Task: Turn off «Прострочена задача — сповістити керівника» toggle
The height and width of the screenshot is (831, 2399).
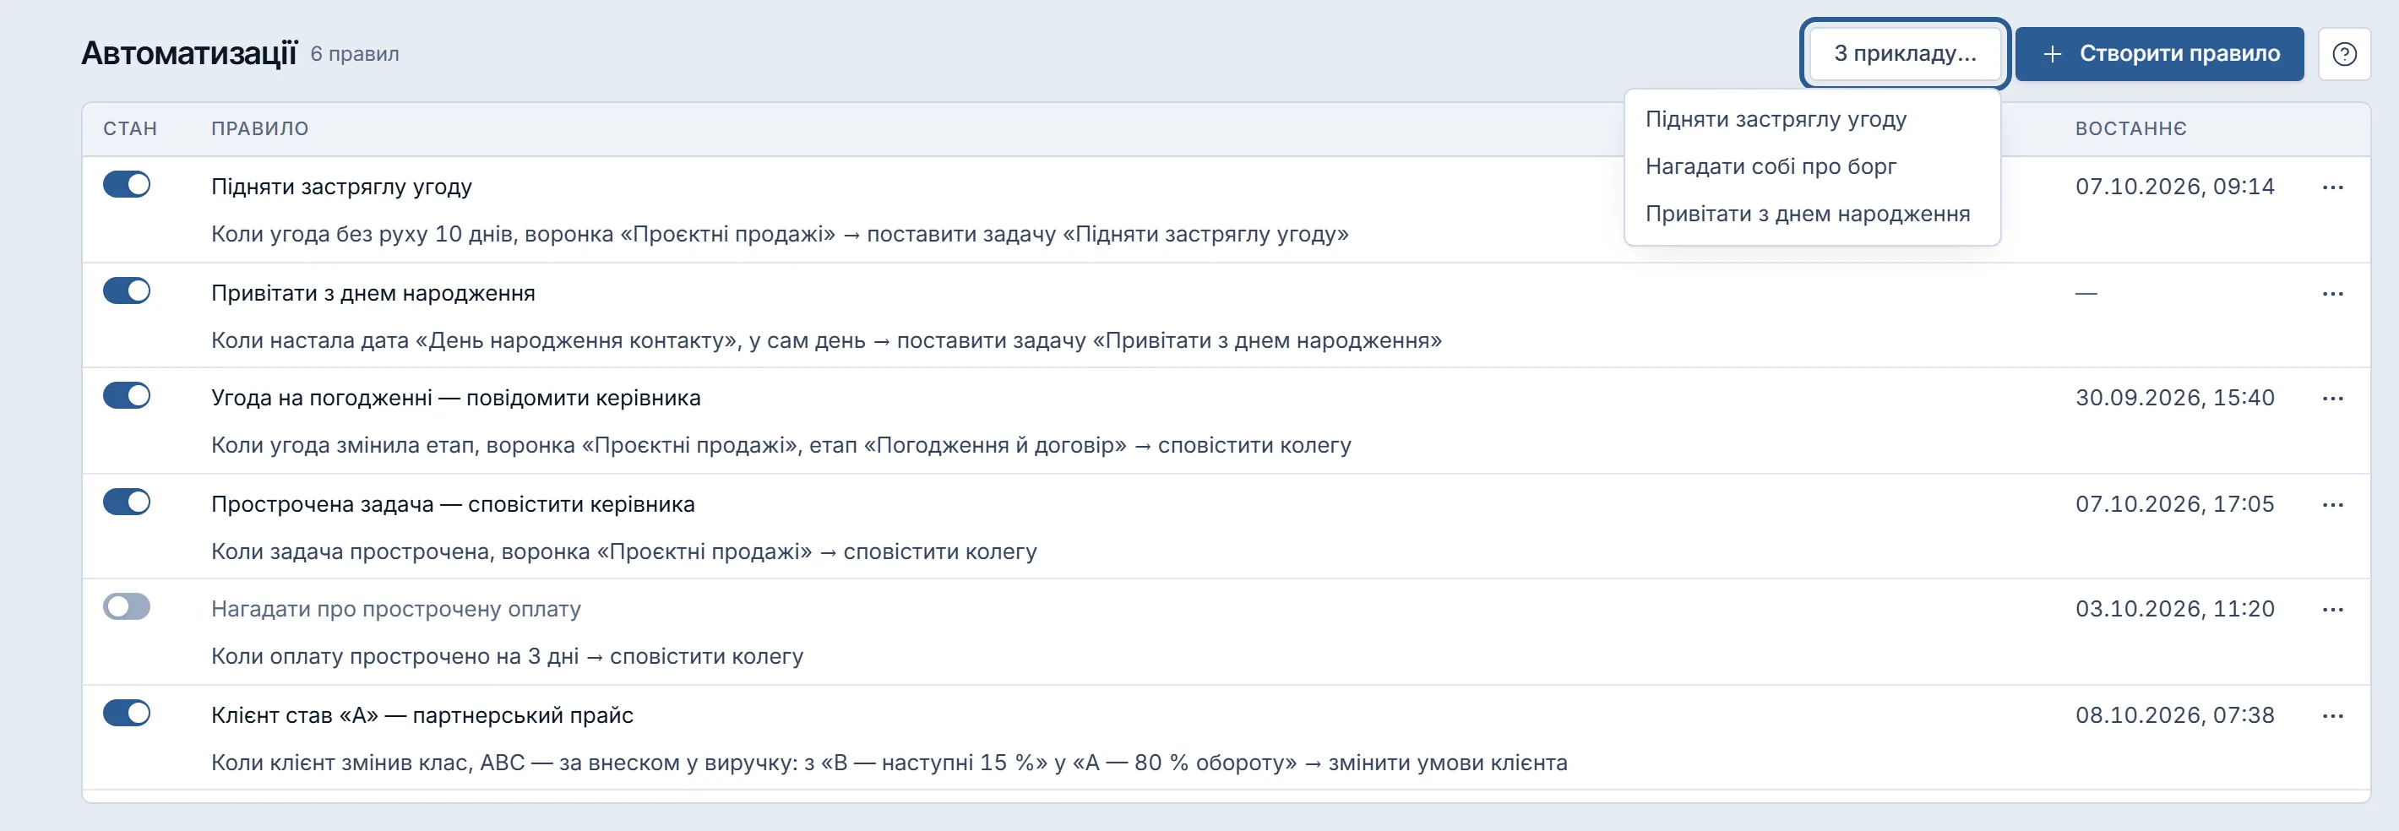Action: tap(127, 502)
